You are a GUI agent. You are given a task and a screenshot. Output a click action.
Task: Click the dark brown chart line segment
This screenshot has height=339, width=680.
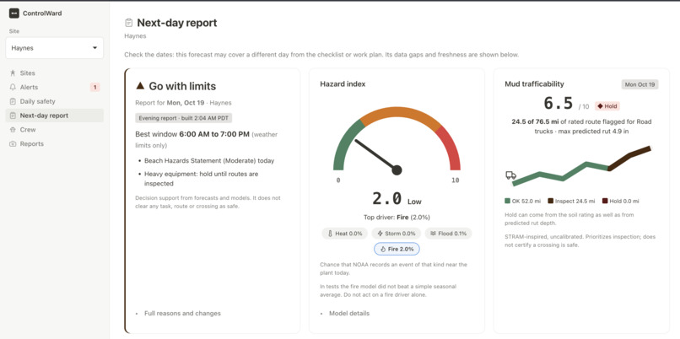[x=629, y=158]
